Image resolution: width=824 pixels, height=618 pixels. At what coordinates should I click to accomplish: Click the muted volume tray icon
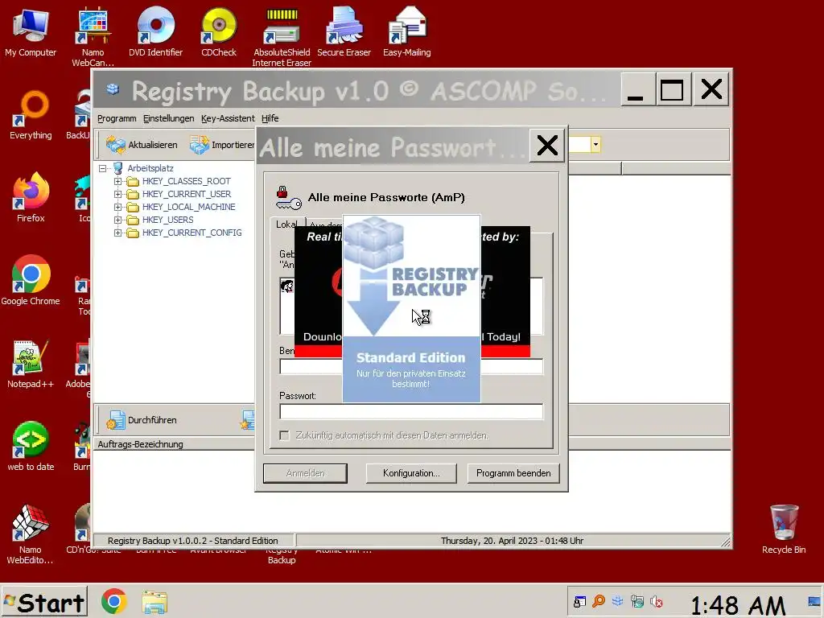[657, 601]
